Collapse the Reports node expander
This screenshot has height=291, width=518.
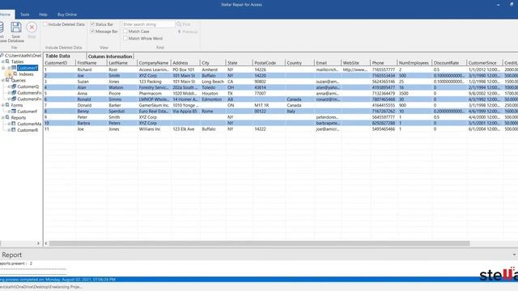tap(3, 117)
